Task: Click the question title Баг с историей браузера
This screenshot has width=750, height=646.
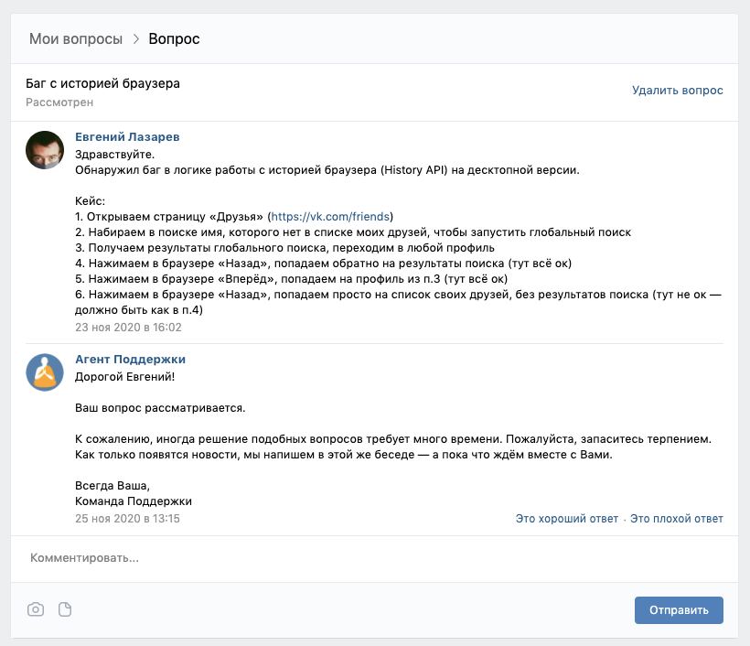Action: pyautogui.click(x=102, y=83)
